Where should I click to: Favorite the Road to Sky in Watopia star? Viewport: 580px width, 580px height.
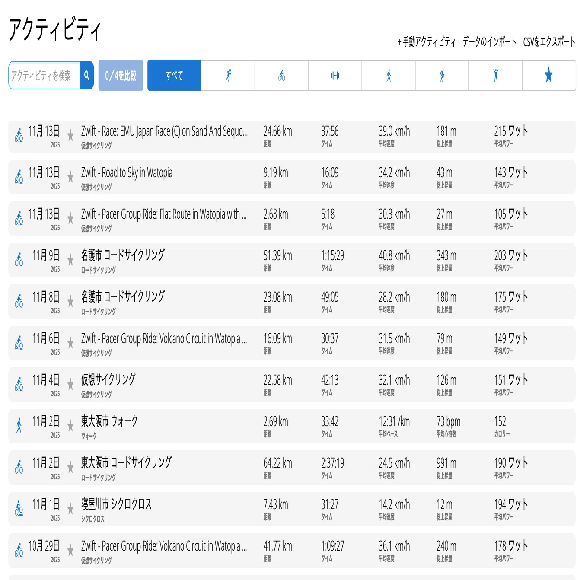click(70, 177)
